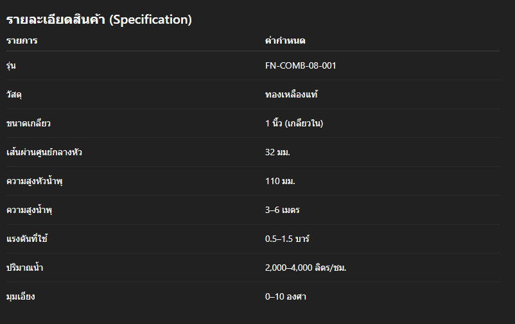Click the ขนาดเกลียว row label

(x=28, y=123)
